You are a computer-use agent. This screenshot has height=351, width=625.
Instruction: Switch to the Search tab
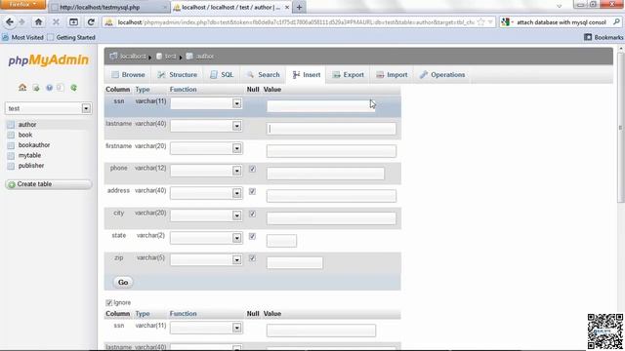[263, 75]
